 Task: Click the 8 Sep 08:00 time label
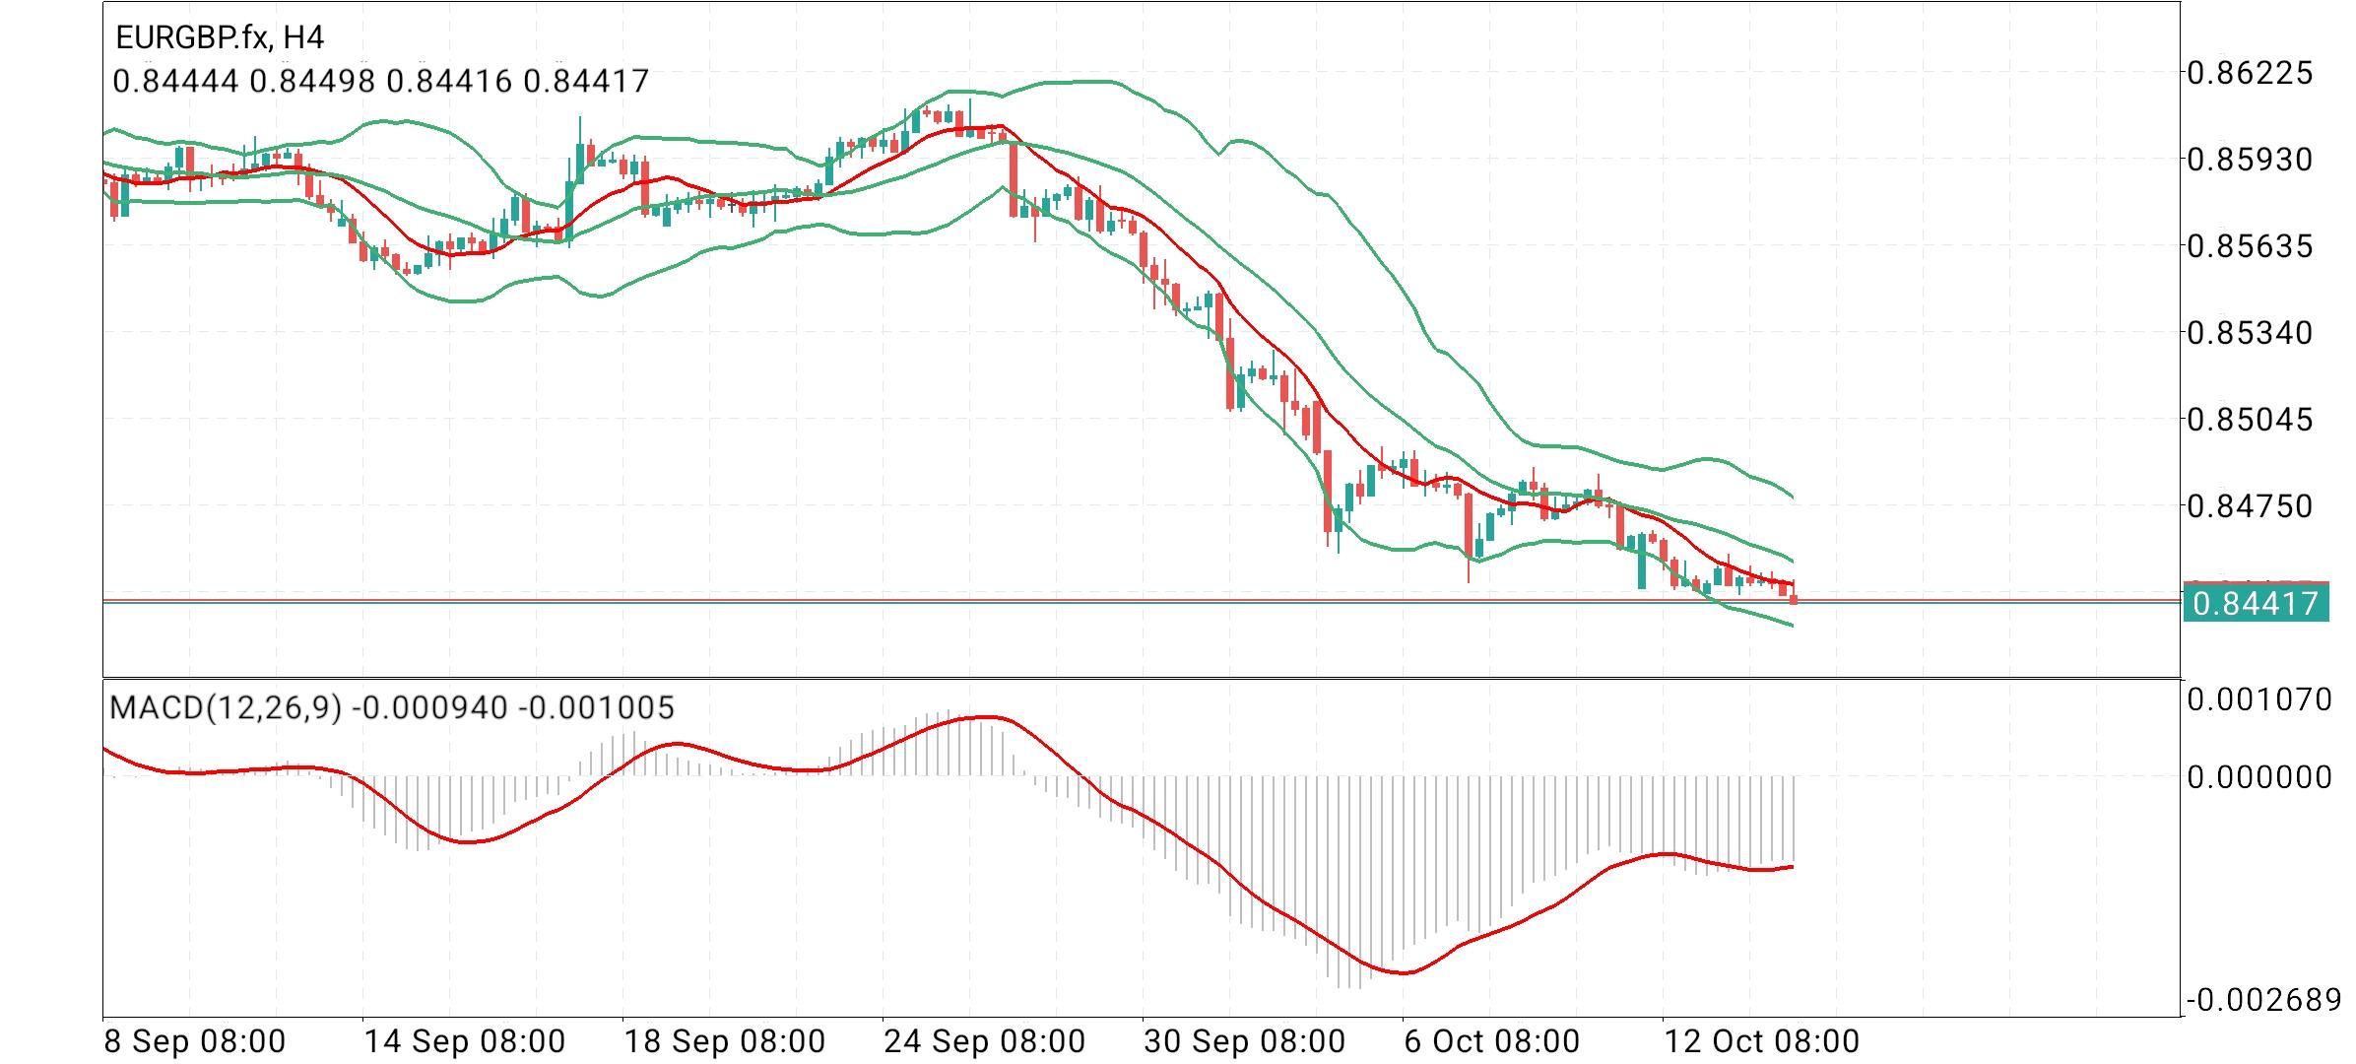tap(195, 1041)
